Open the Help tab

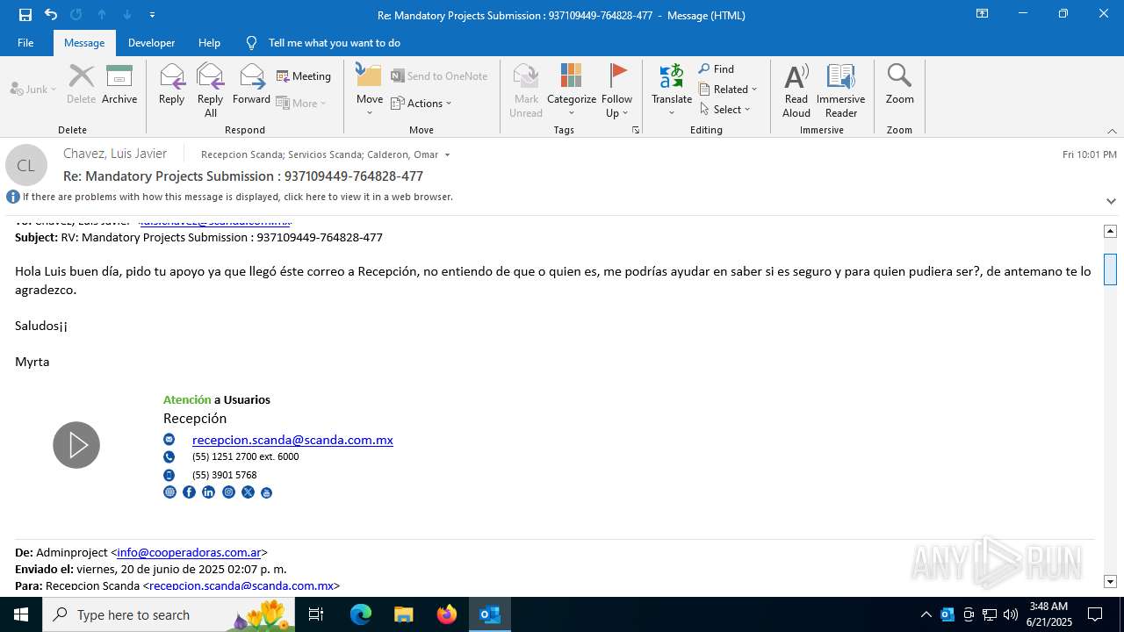[209, 42]
